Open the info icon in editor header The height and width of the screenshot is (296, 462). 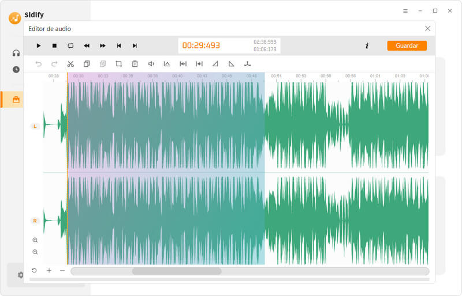[367, 45]
